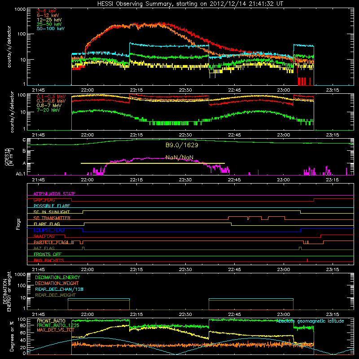Click the 22:45 tick label under MeV panel
Image resolution: width=359 pixels, height=359 pixels.
[234, 135]
